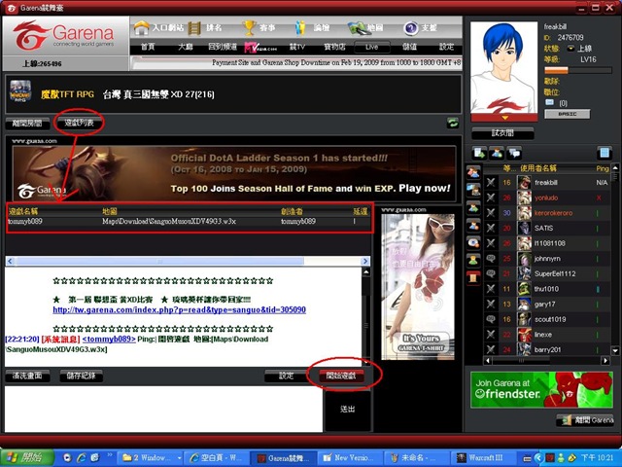Viewport: 622px width, 467px height.
Task: Click the blue panel icon above Ping column
Action: click(605, 153)
